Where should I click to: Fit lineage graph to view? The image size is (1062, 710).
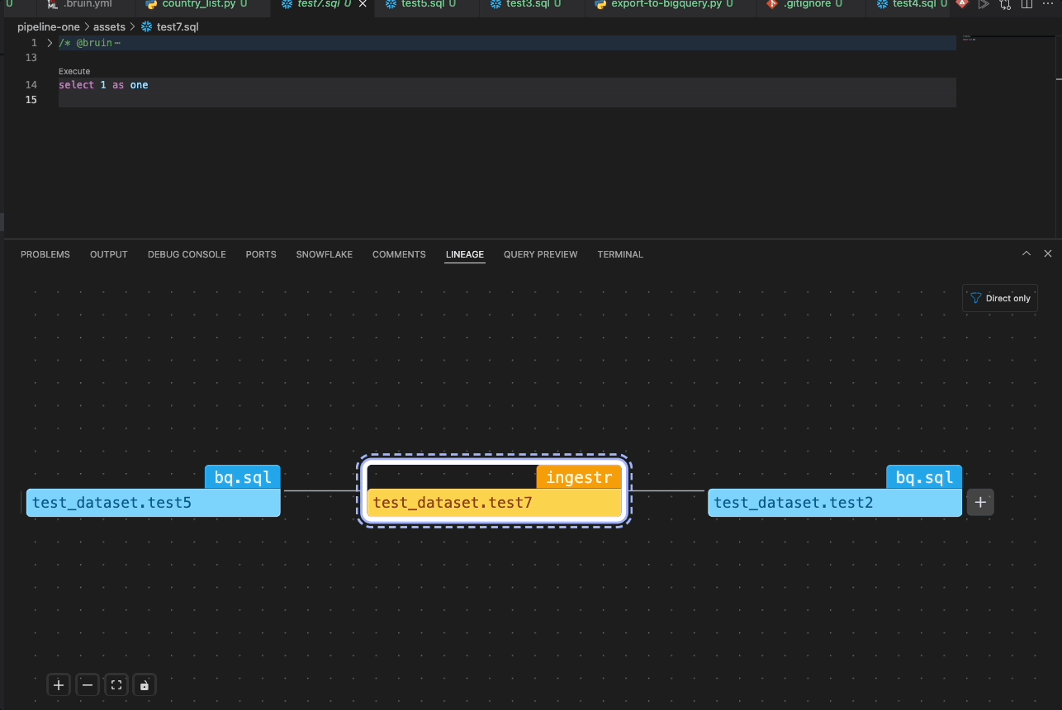[116, 685]
